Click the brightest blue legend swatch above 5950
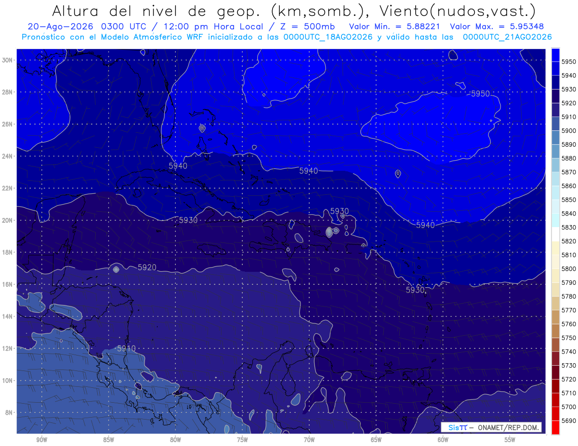The width and height of the screenshot is (578, 446). pyautogui.click(x=555, y=55)
